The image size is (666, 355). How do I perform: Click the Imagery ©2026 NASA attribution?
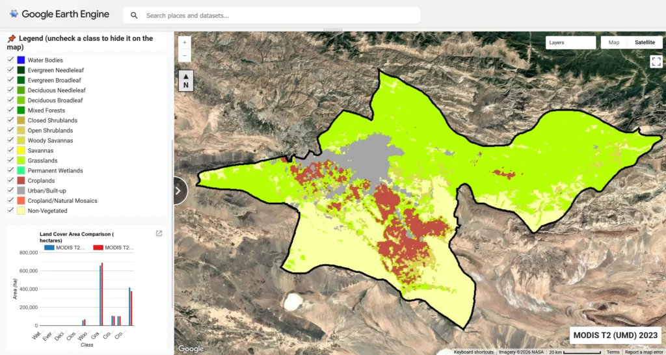(x=521, y=352)
